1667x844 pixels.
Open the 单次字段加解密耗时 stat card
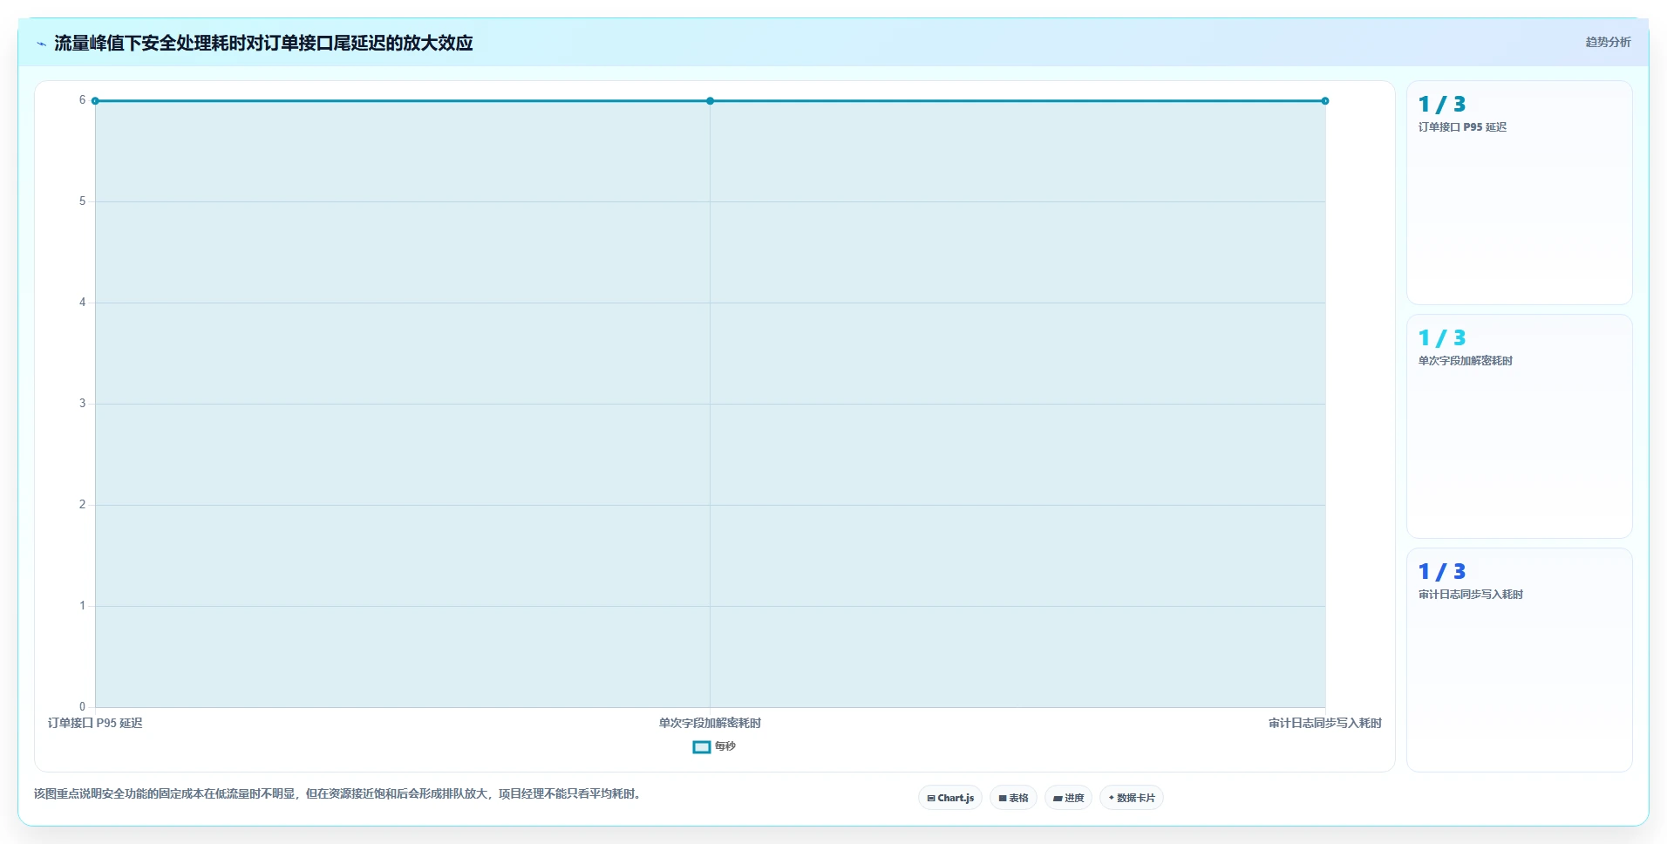click(x=1519, y=426)
